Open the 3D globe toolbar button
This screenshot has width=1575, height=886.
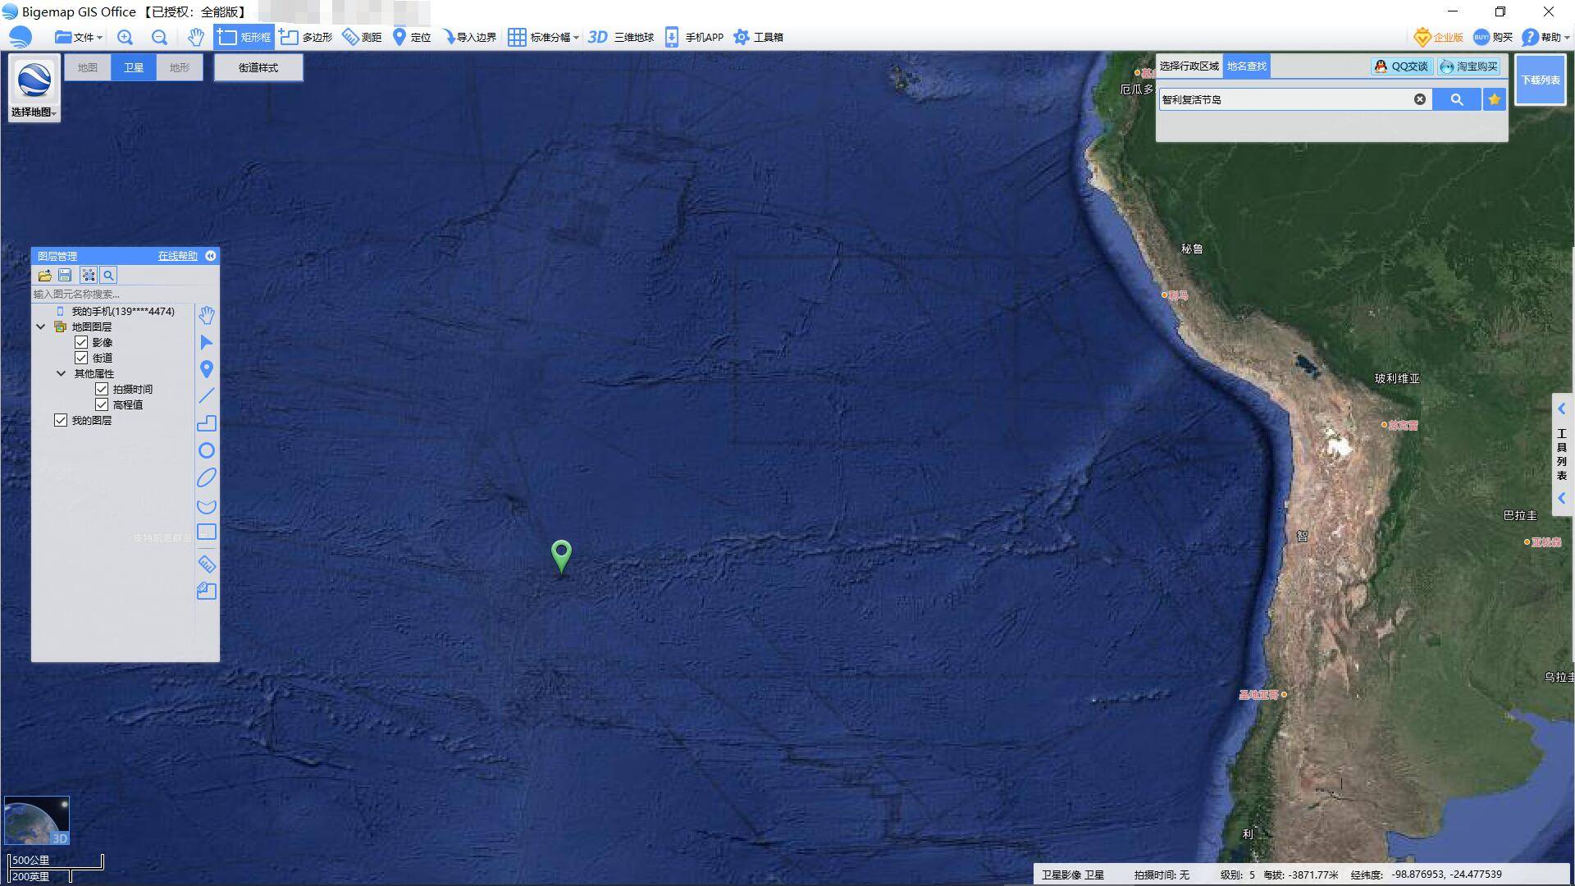click(621, 37)
